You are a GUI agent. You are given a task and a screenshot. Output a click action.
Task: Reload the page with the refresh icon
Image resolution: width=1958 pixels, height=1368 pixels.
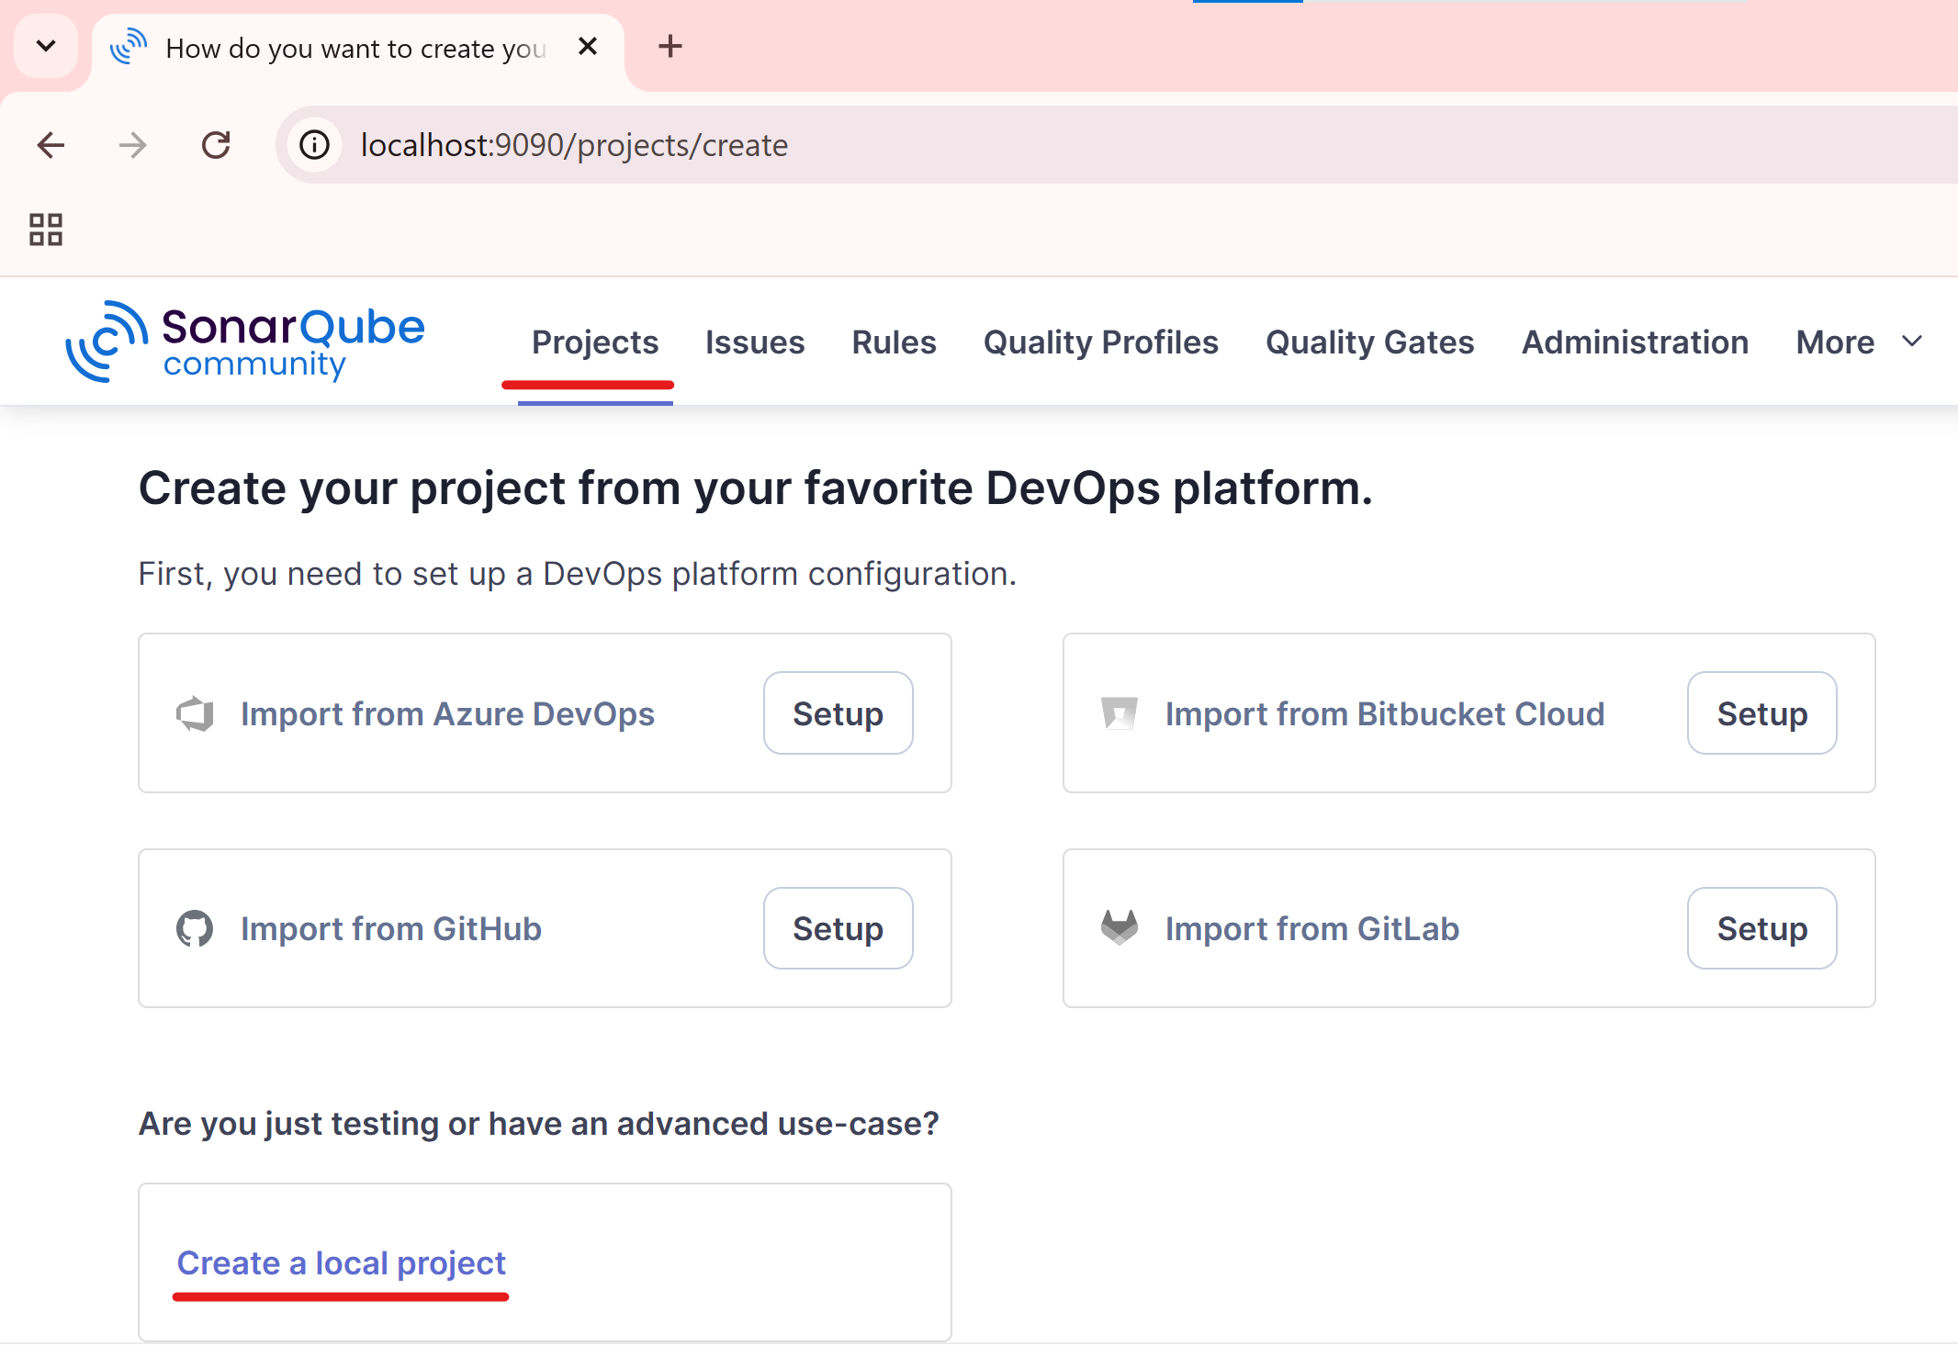pyautogui.click(x=216, y=145)
